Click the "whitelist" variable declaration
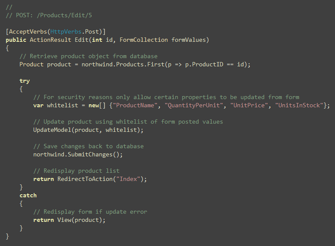This screenshot has height=246, width=335. 63,105
